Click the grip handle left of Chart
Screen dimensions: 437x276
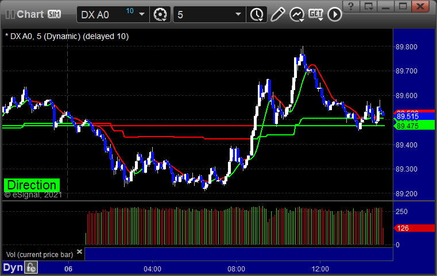click(10, 14)
